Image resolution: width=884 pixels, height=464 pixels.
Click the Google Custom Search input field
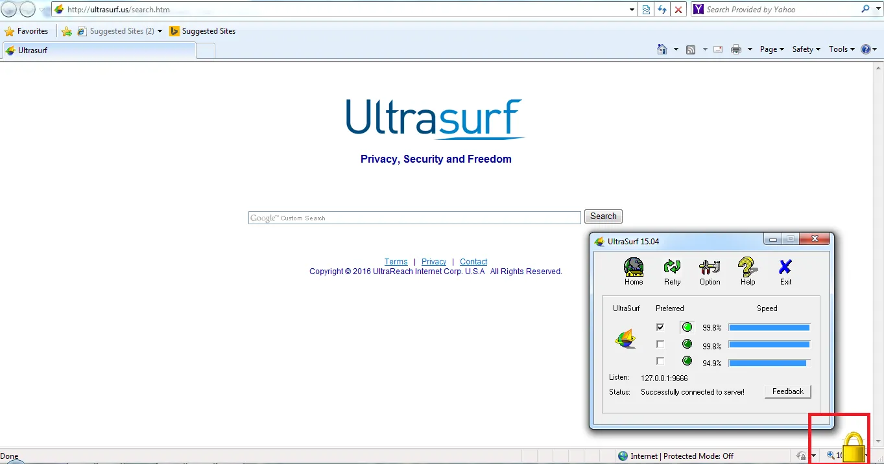tap(414, 218)
